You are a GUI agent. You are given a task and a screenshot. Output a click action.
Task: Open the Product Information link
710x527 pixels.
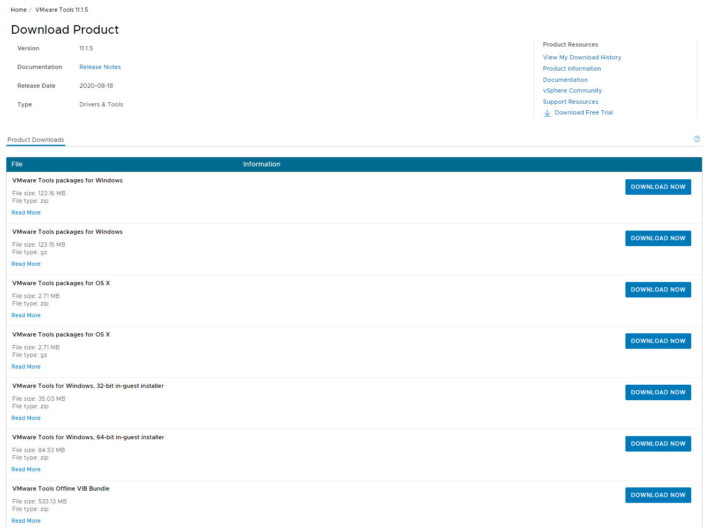pyautogui.click(x=572, y=68)
